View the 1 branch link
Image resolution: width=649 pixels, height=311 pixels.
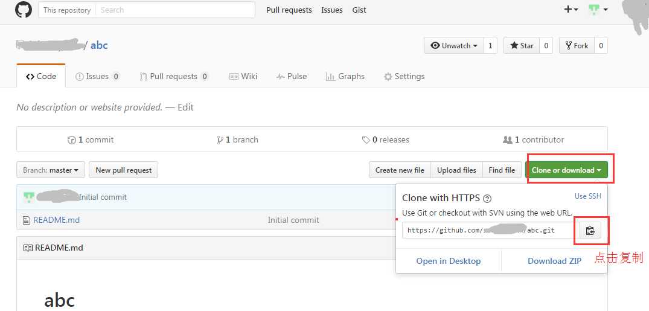pos(238,140)
